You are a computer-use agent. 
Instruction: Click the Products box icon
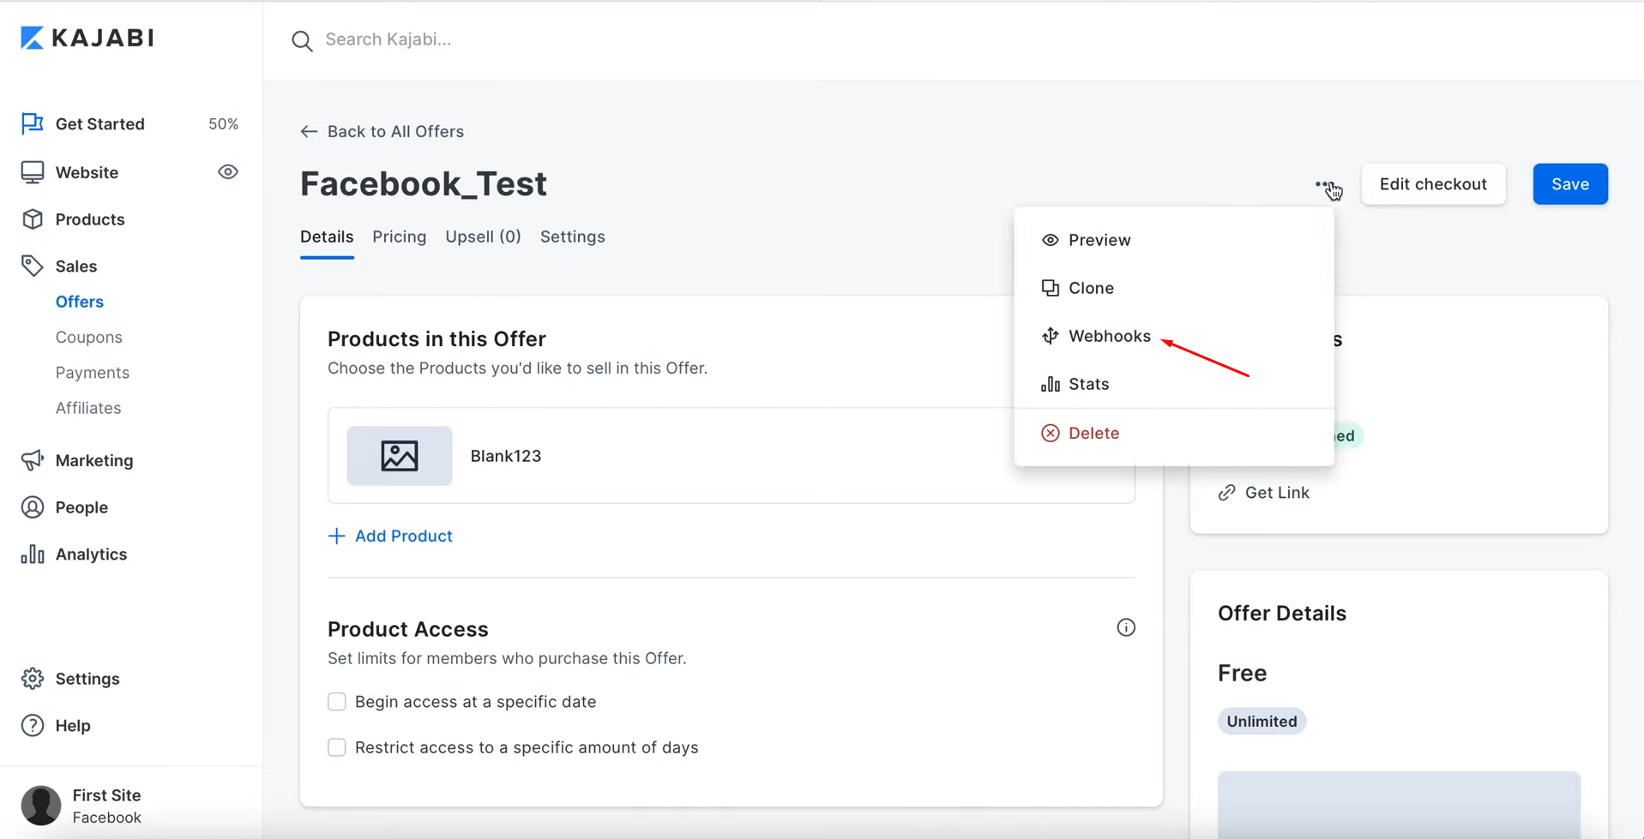pyautogui.click(x=33, y=219)
